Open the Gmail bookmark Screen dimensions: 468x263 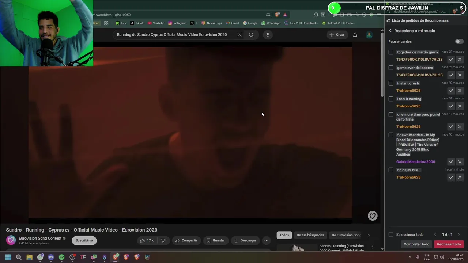(x=232, y=23)
